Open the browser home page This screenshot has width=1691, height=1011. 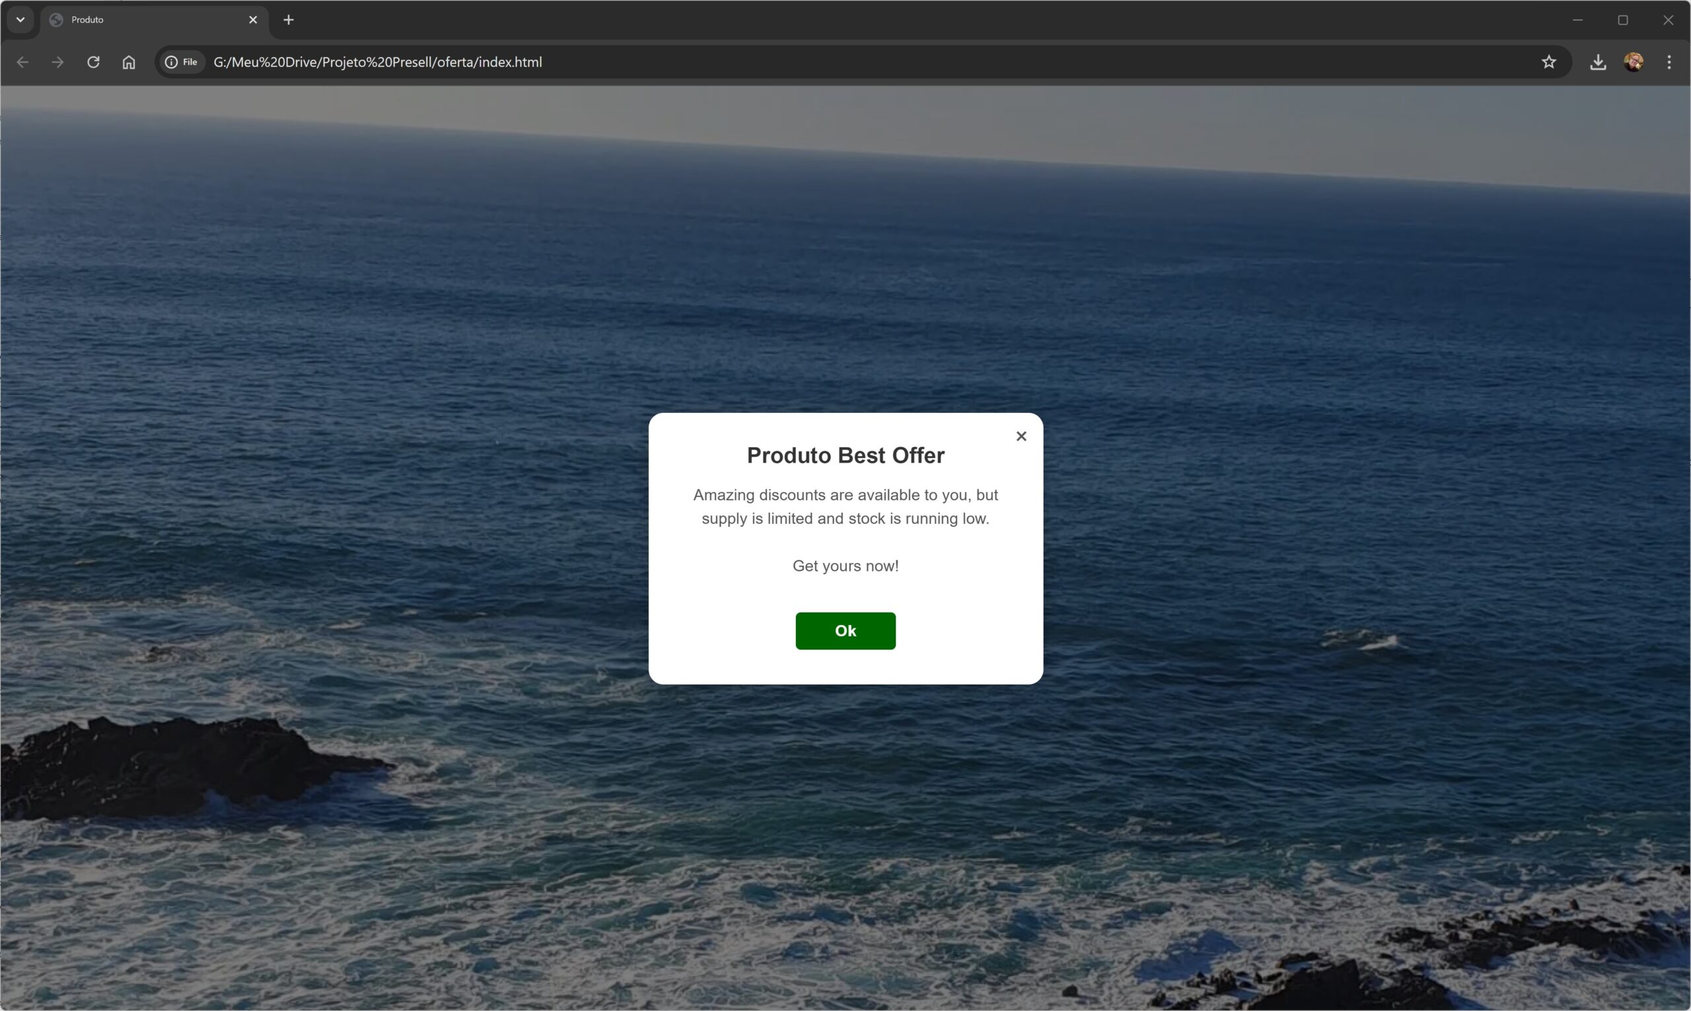tap(129, 62)
